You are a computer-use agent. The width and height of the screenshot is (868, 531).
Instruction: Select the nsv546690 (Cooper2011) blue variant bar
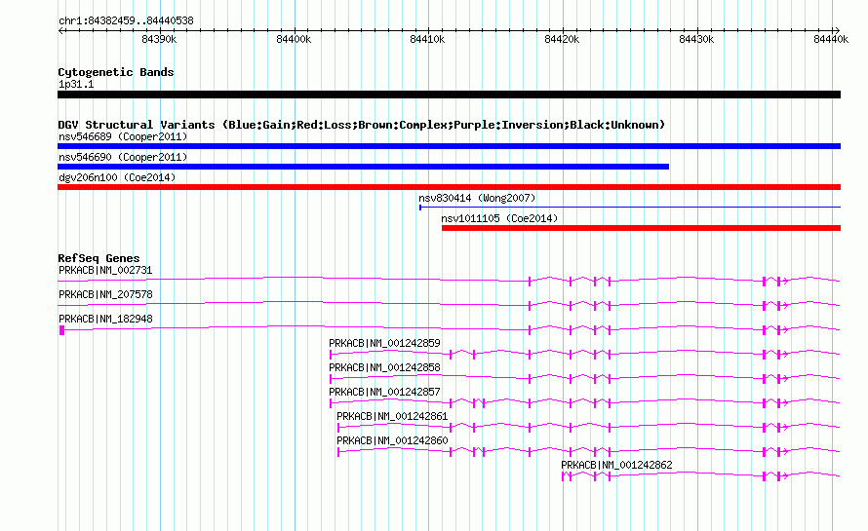[x=363, y=167]
